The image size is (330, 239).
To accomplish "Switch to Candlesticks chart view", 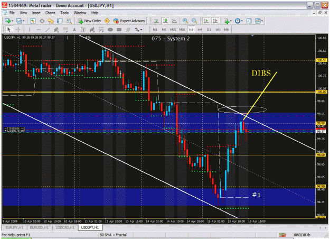I will (x=165, y=21).
